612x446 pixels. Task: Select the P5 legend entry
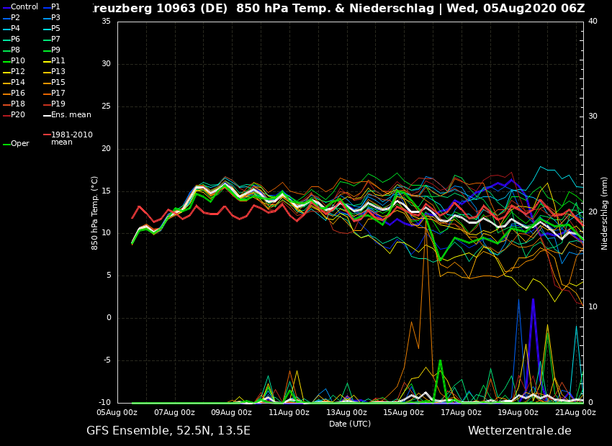52,29
